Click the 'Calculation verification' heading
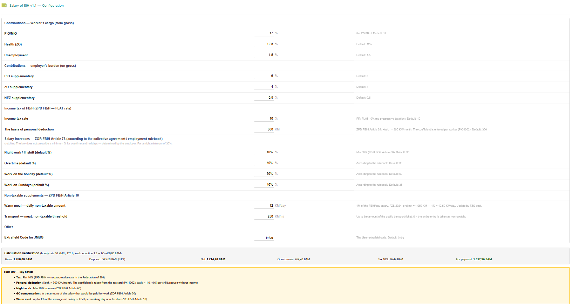573x306 pixels. pos(22,253)
